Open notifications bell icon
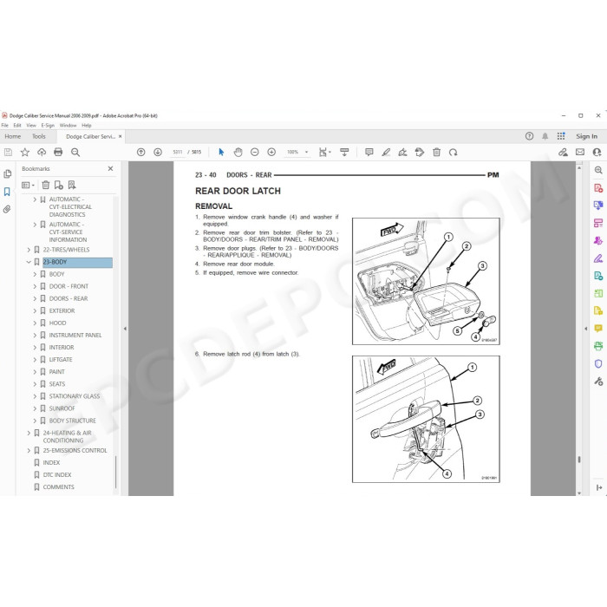This screenshot has width=607, height=607. tap(545, 136)
